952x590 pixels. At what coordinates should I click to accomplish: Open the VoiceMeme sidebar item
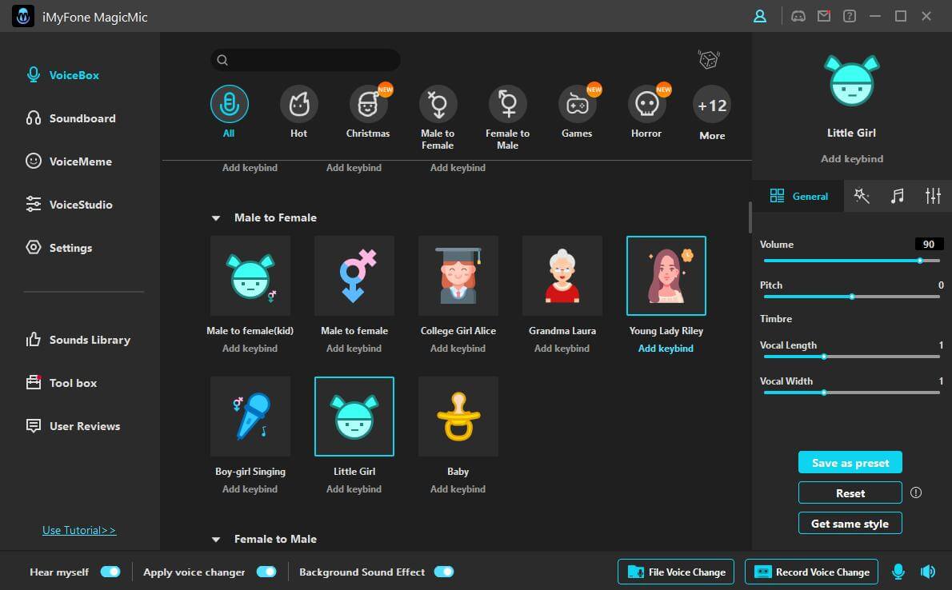[69, 161]
